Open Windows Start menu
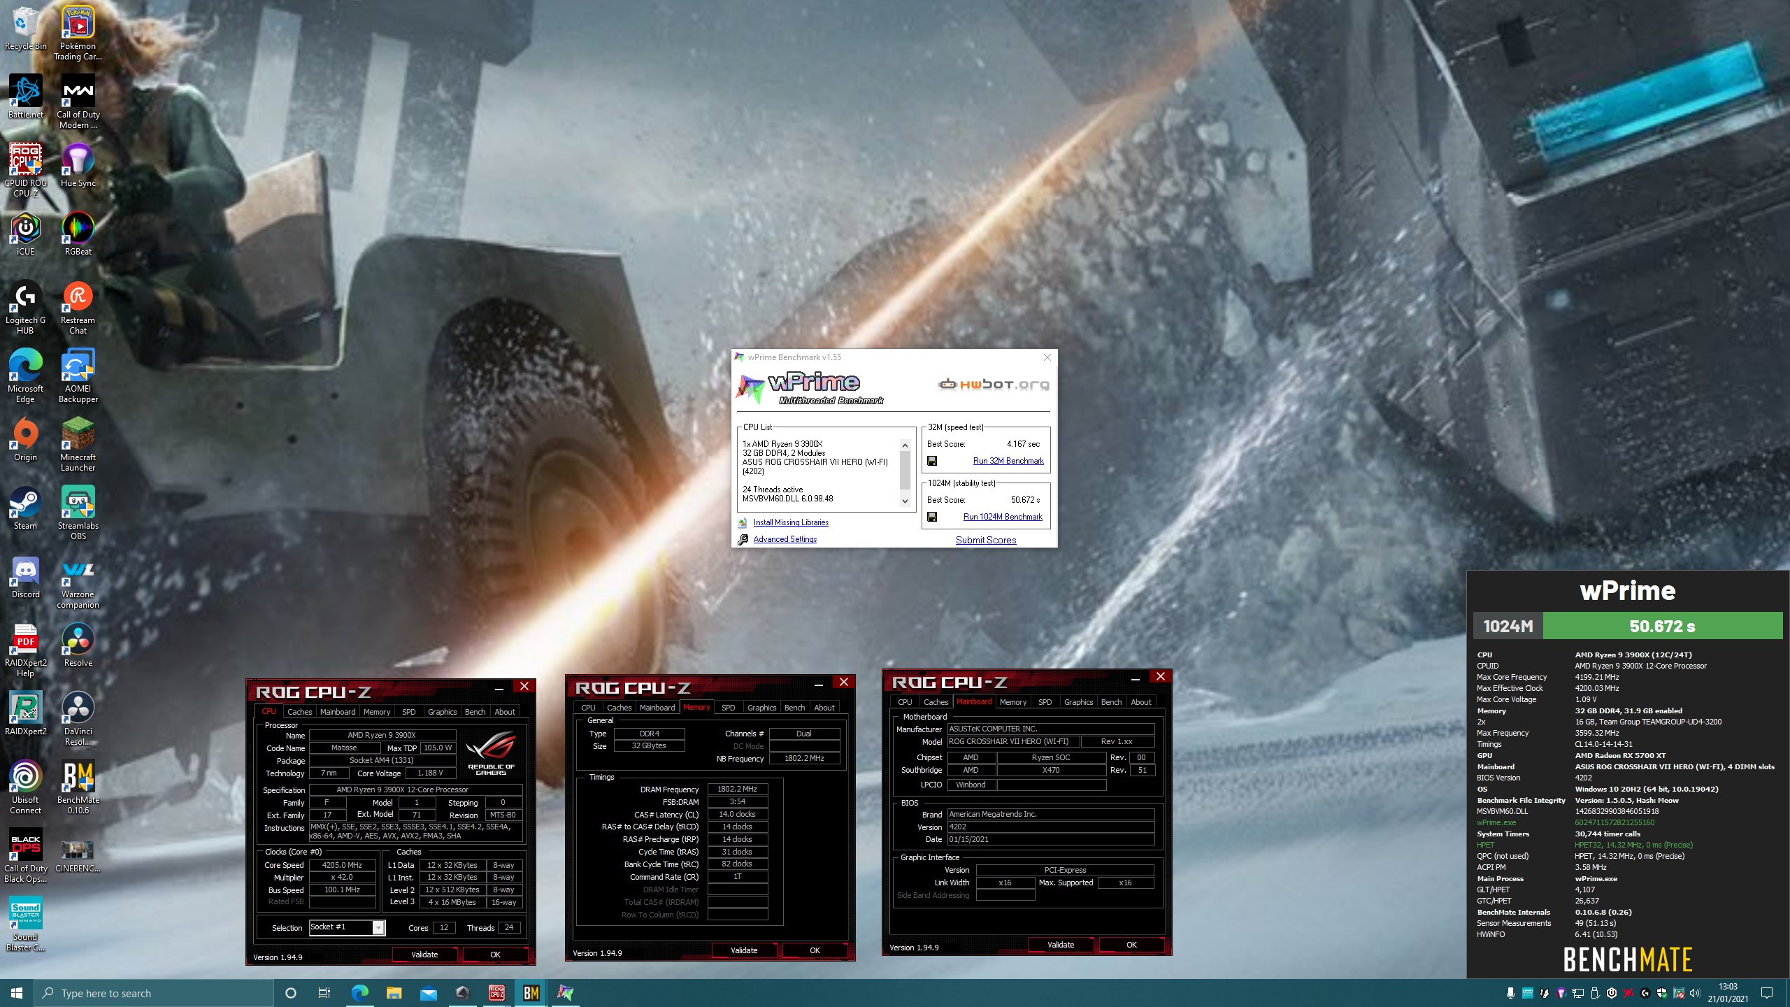Screen dimensions: 1790x1007 [x=17, y=993]
